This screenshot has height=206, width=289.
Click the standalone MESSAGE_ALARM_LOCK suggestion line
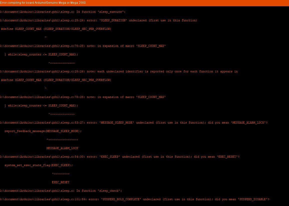[62, 148]
